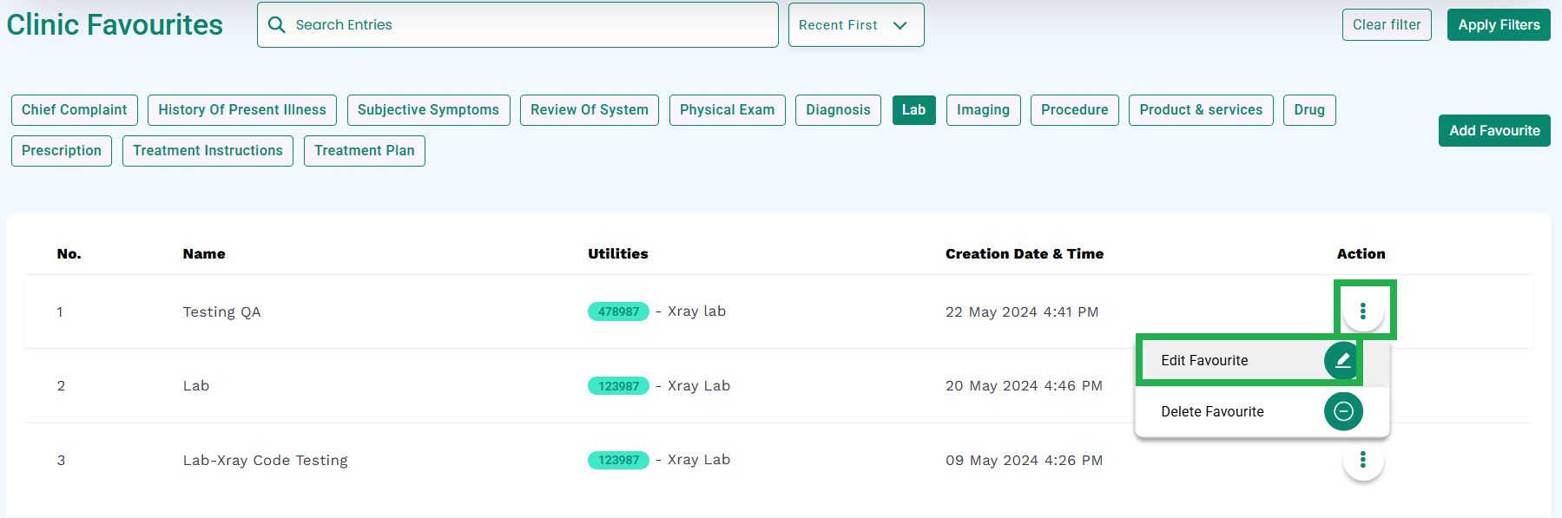This screenshot has width=1562, height=518.
Task: Switch to Treatment Plan category
Action: pos(365,151)
